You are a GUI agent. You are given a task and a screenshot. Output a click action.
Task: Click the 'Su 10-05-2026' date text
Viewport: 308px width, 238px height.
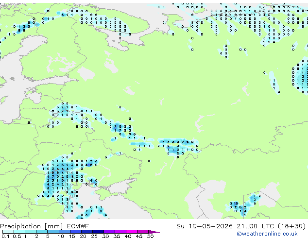point(205,226)
